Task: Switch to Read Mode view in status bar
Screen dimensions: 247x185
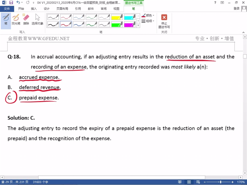Action: tap(180, 182)
